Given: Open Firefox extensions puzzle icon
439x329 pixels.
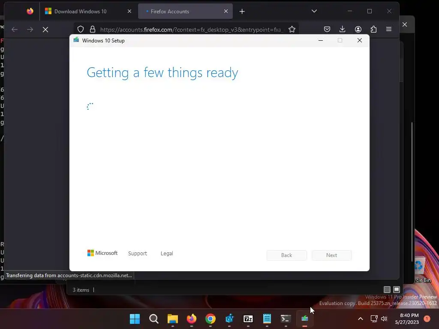Looking at the screenshot, I should point(373,29).
